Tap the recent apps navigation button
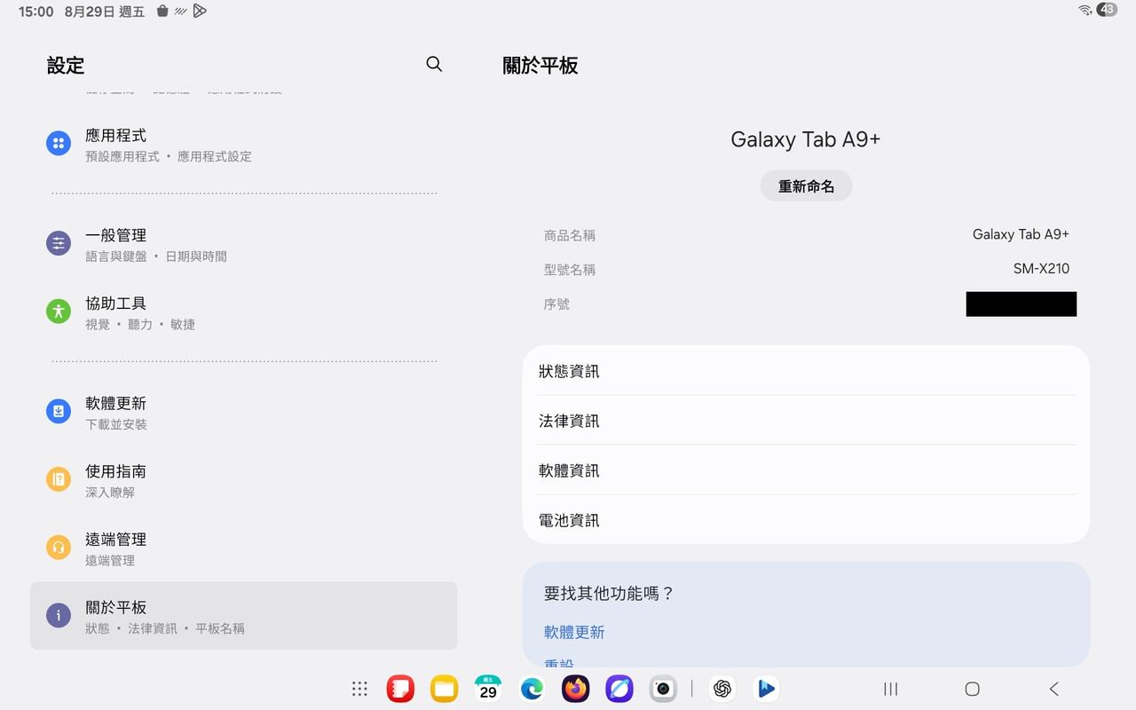The image size is (1136, 710). click(891, 689)
